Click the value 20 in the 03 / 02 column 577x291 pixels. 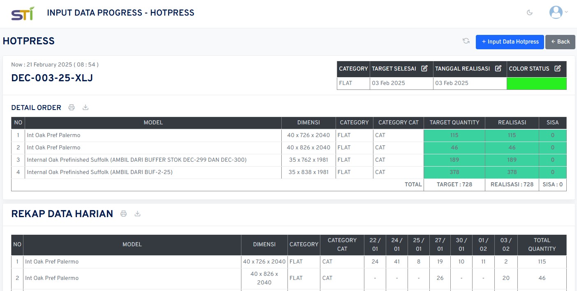click(506, 278)
